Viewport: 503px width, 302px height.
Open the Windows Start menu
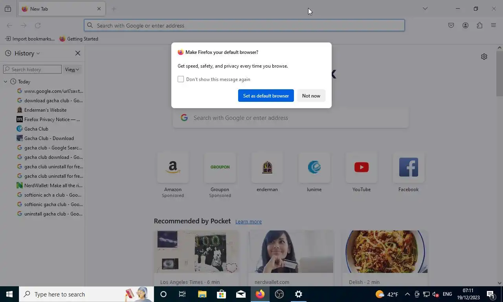click(x=9, y=294)
